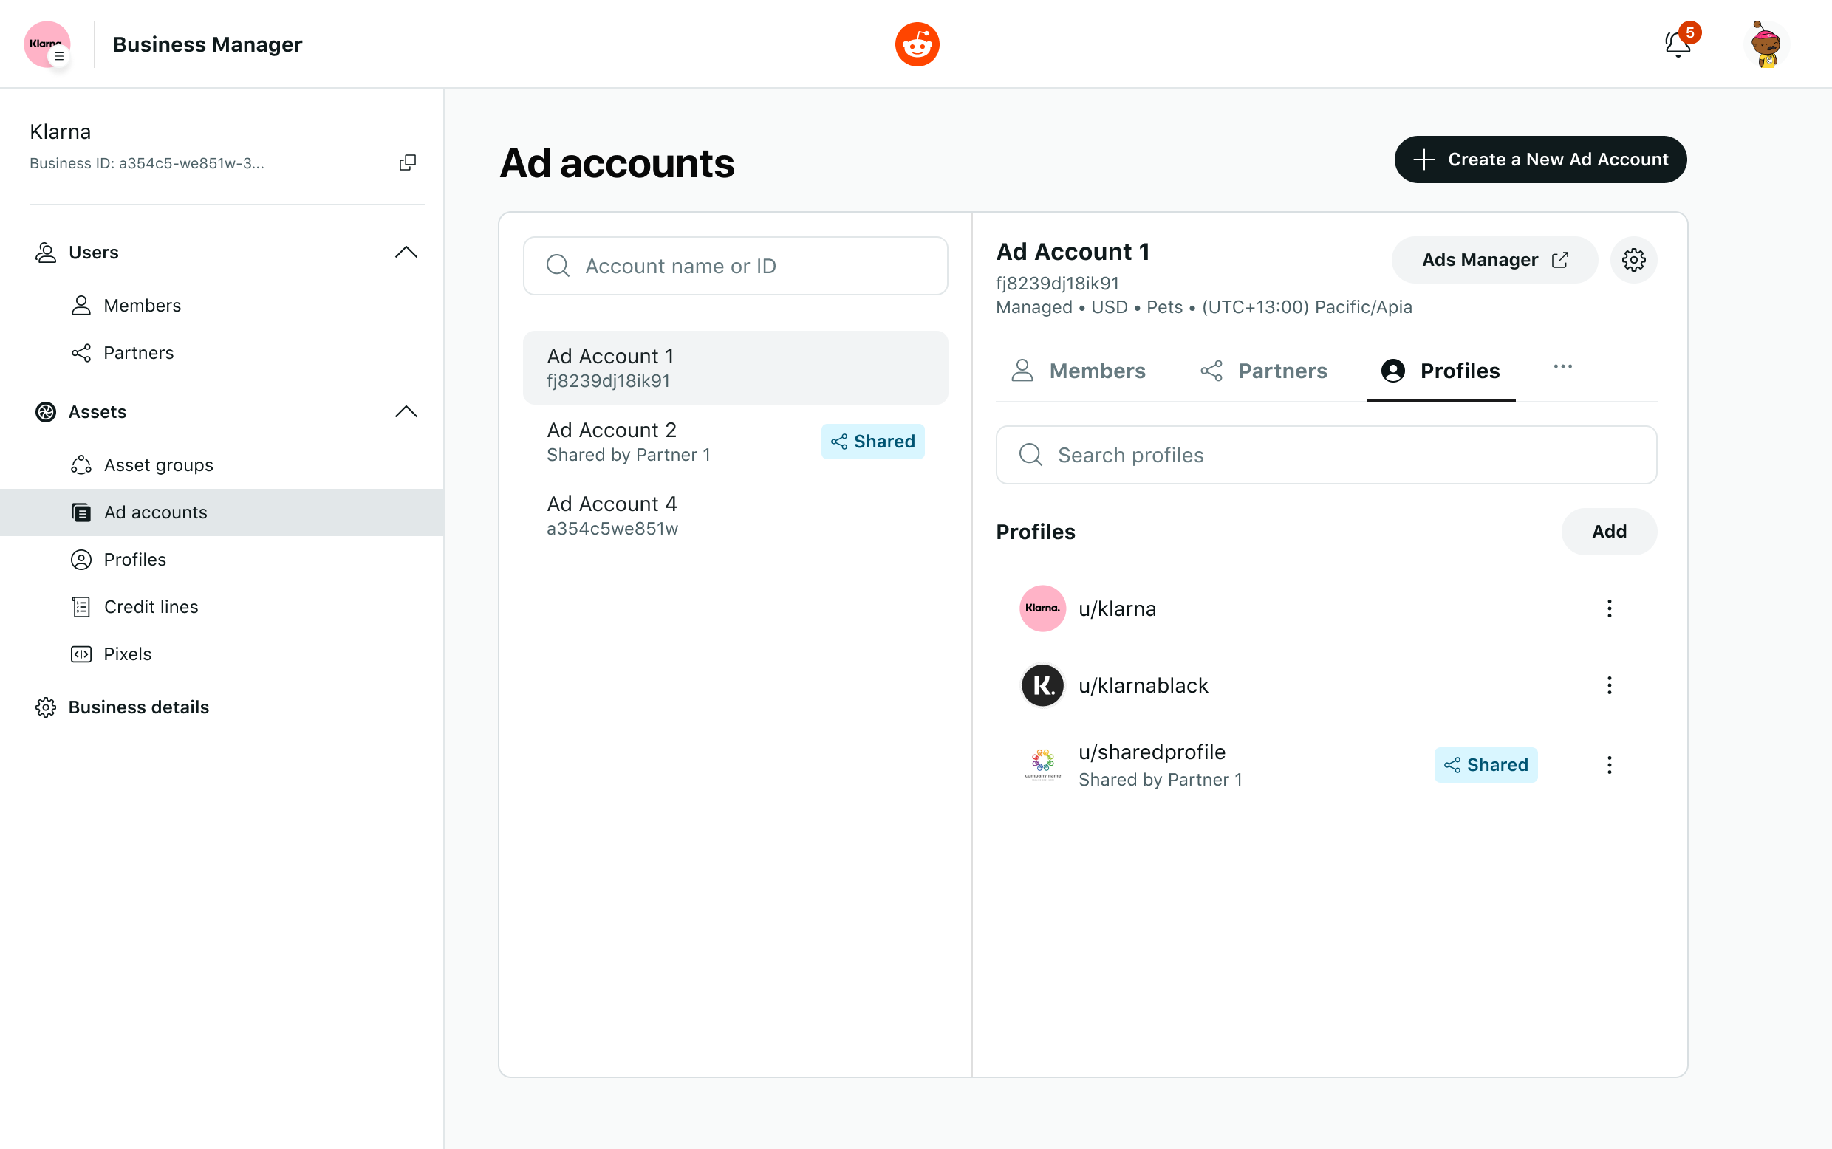Image resolution: width=1832 pixels, height=1149 pixels.
Task: Open the notifications bell
Action: tap(1678, 44)
